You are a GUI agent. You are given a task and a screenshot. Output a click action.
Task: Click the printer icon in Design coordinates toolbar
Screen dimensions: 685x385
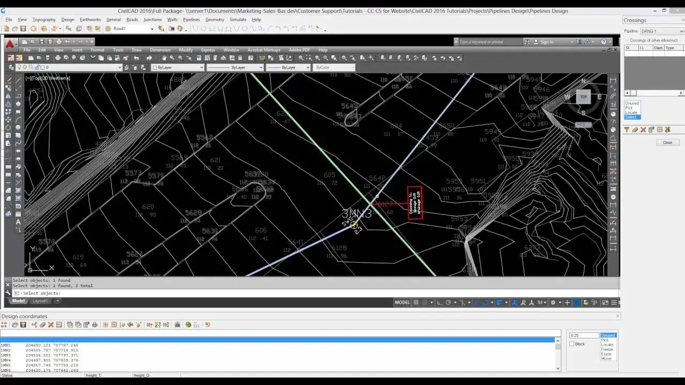(x=95, y=325)
